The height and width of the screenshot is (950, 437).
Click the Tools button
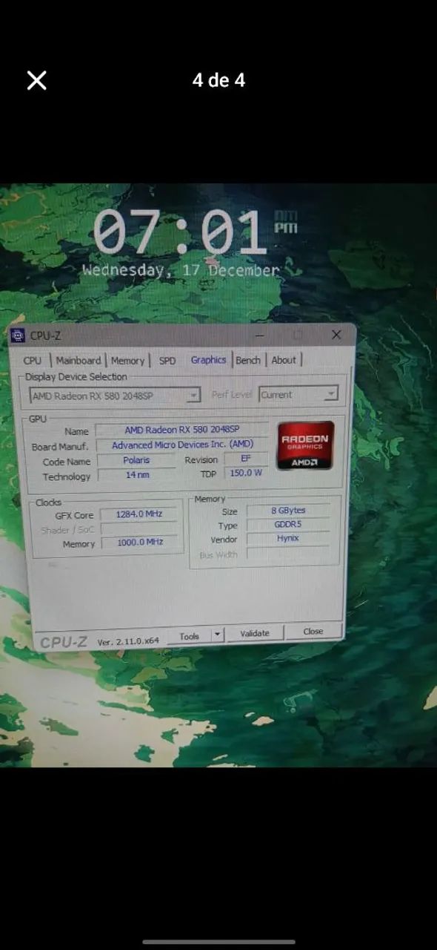click(x=189, y=635)
